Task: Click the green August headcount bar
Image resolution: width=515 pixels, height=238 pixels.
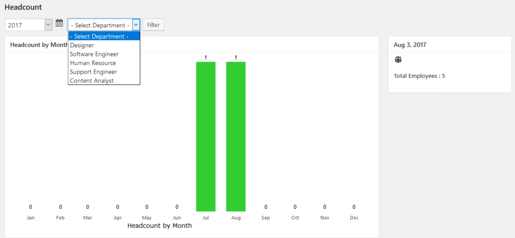Action: pyautogui.click(x=236, y=136)
